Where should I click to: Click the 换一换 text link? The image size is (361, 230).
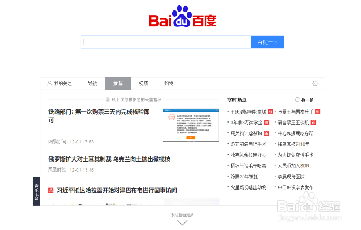tap(307, 100)
